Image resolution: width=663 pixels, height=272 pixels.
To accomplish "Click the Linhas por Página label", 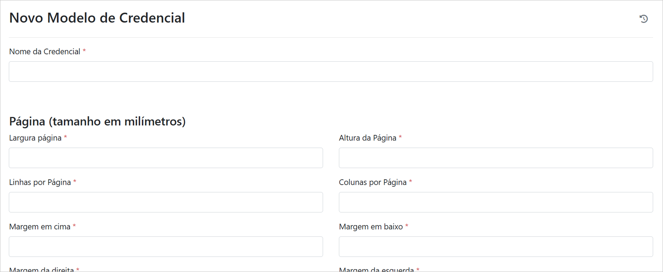I will tap(40, 183).
